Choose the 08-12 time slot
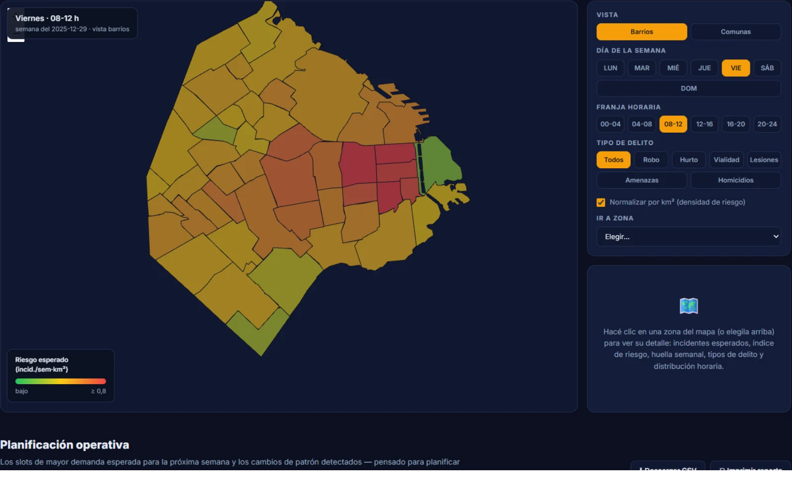792x495 pixels. pyautogui.click(x=673, y=124)
